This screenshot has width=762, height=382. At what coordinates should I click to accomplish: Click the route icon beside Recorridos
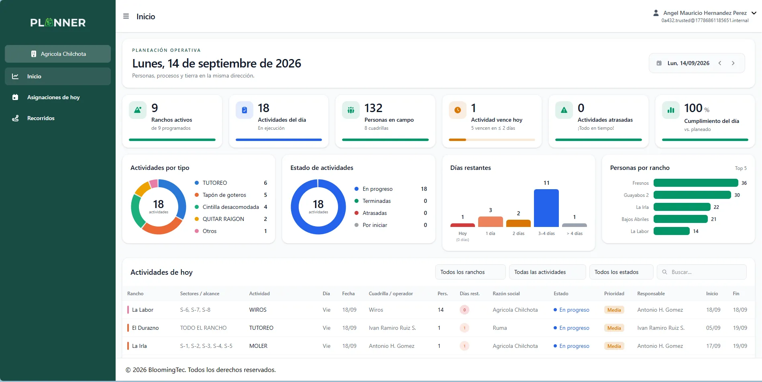point(15,118)
